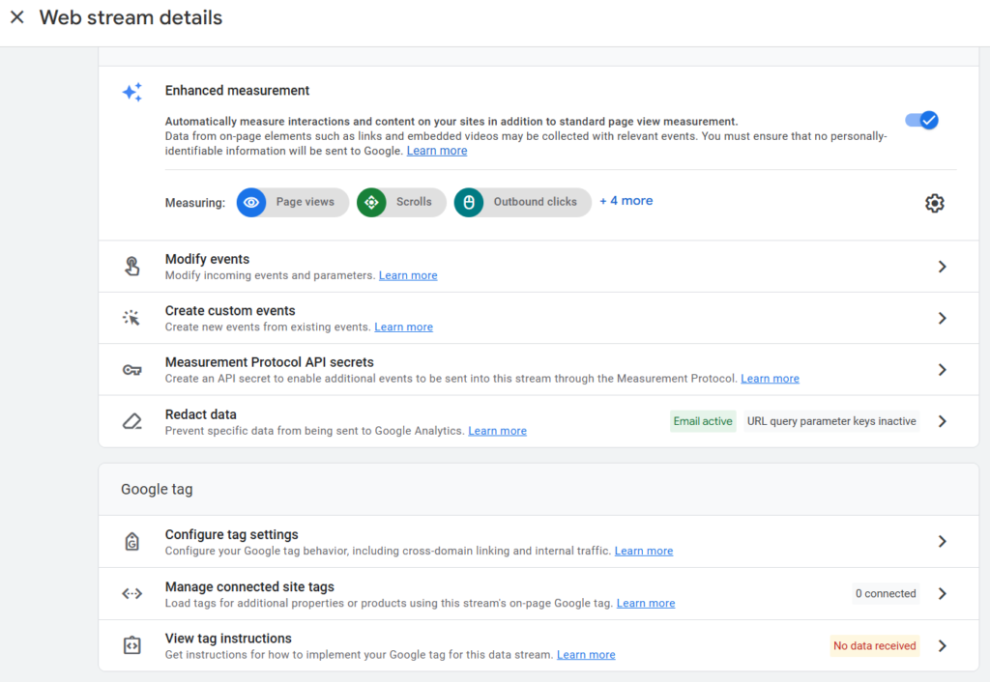Open the Create custom events row
This screenshot has width=990, height=682.
pos(539,318)
